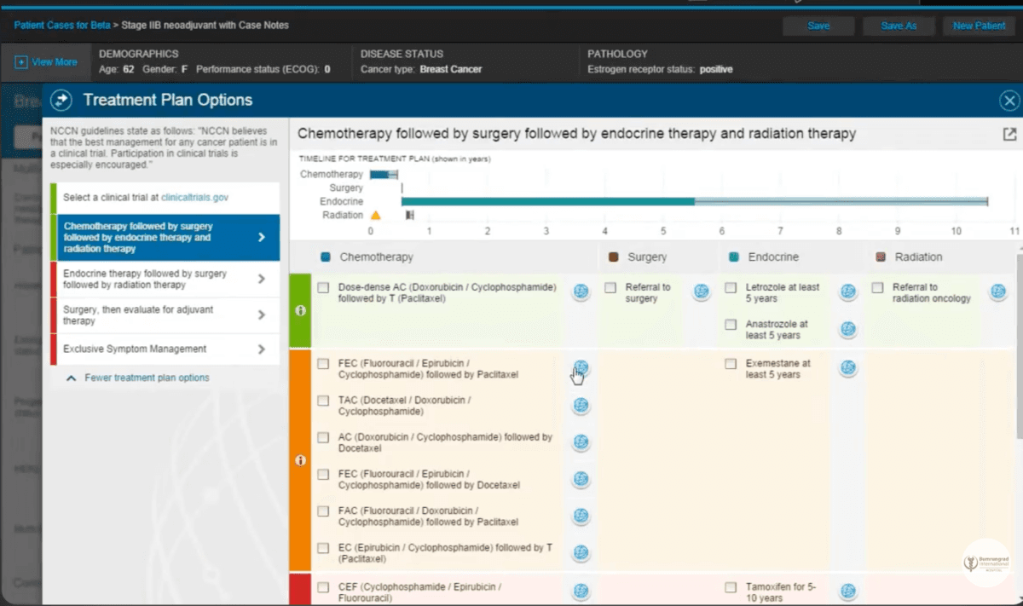
Task: Open evidence icon for Dose-dense AC regimen
Action: (x=581, y=292)
